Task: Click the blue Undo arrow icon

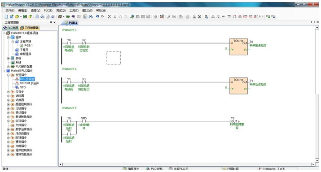Action: pyautogui.click(x=97, y=17)
